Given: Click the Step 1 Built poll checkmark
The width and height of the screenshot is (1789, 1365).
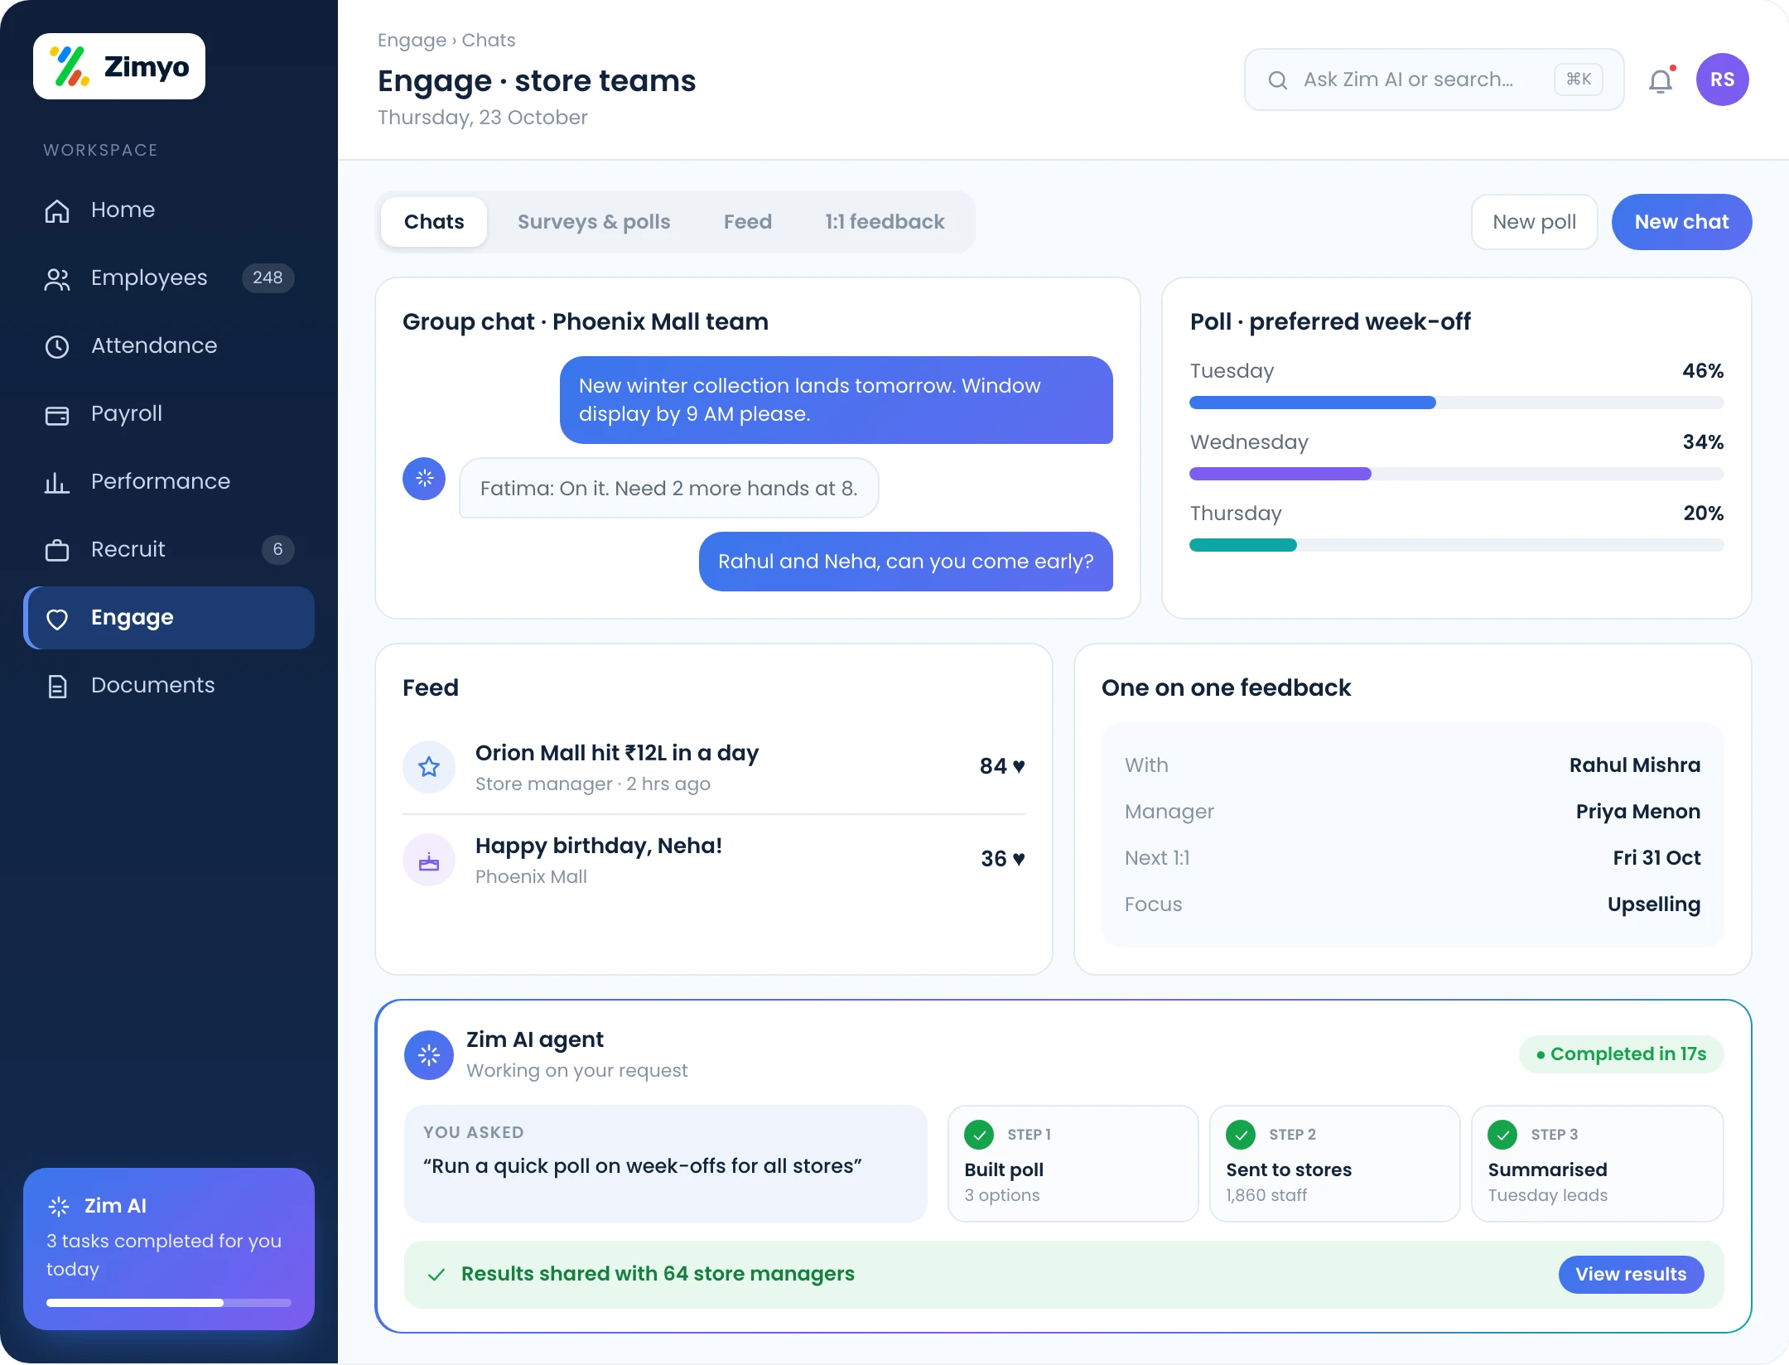Looking at the screenshot, I should 979,1135.
